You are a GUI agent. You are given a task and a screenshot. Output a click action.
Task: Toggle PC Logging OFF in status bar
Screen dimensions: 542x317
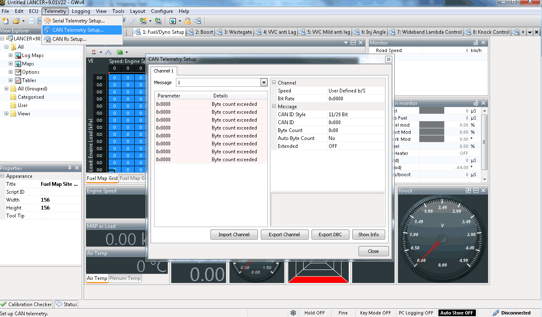[x=416, y=313]
